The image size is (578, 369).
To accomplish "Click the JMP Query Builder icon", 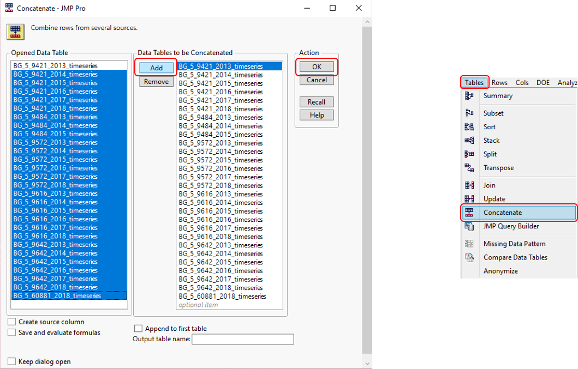I will click(x=469, y=226).
